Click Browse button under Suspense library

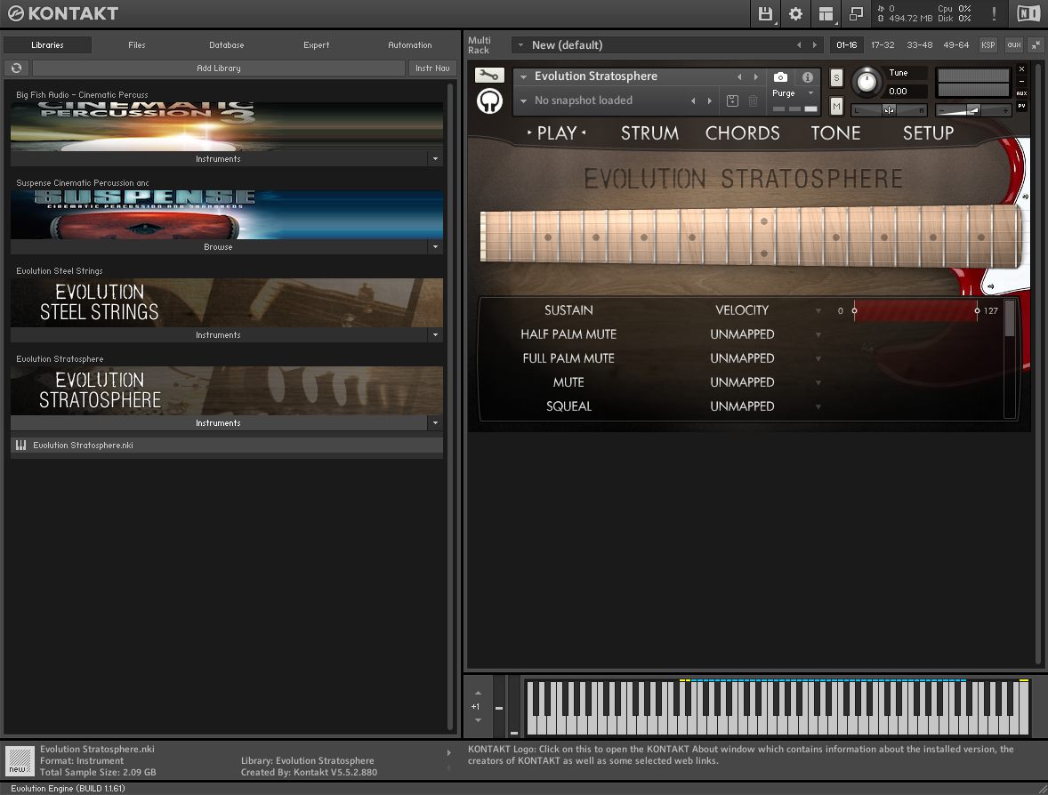point(218,247)
